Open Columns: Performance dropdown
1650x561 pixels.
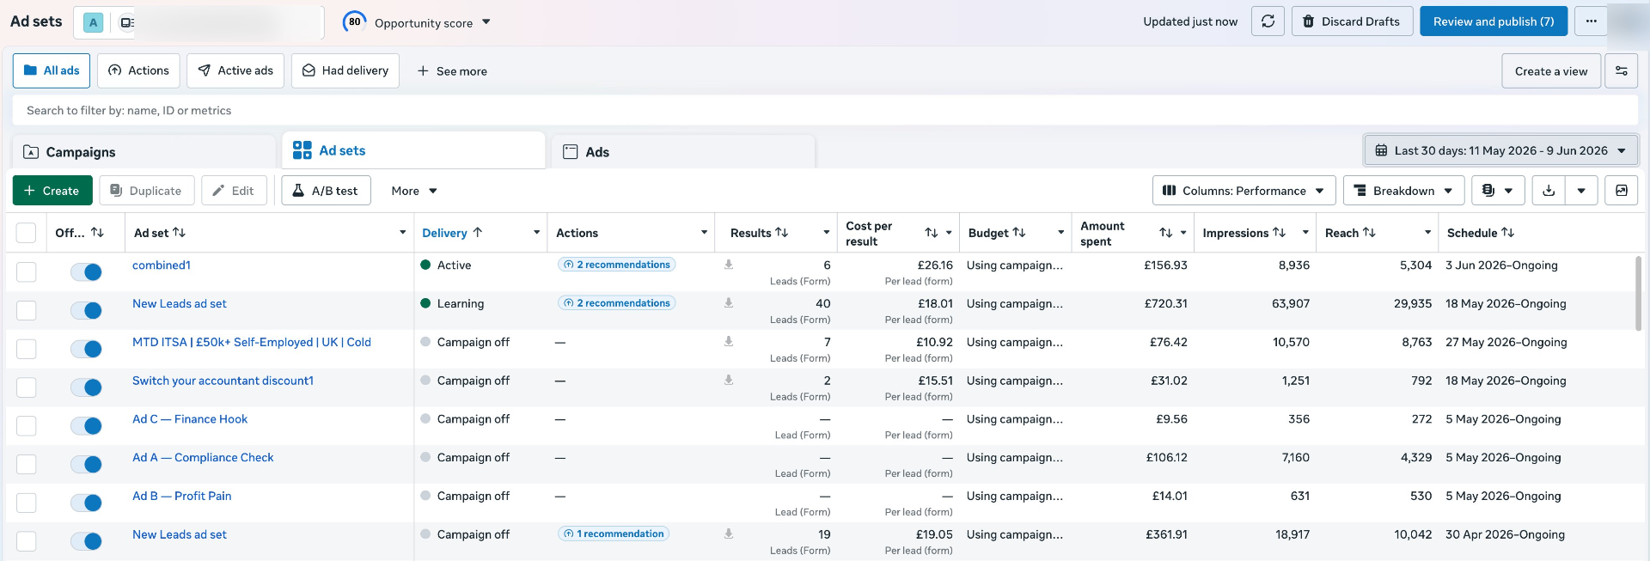point(1244,191)
